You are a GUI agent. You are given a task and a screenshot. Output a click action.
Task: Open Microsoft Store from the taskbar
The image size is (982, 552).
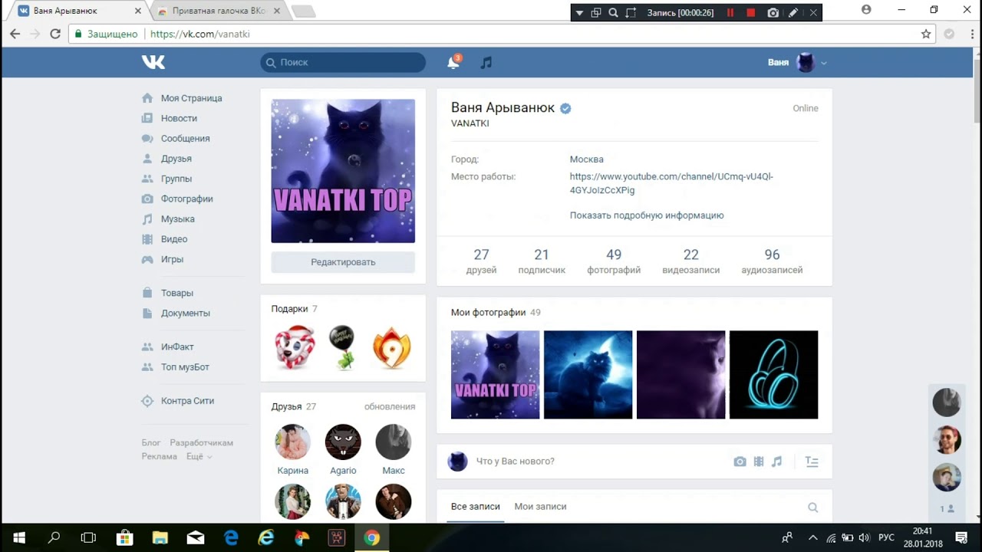click(124, 537)
